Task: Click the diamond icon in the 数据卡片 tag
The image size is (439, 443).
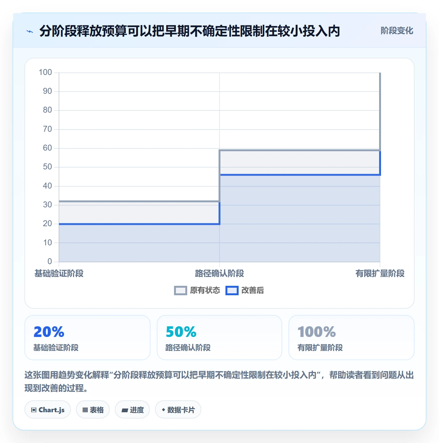Action: click(x=163, y=410)
